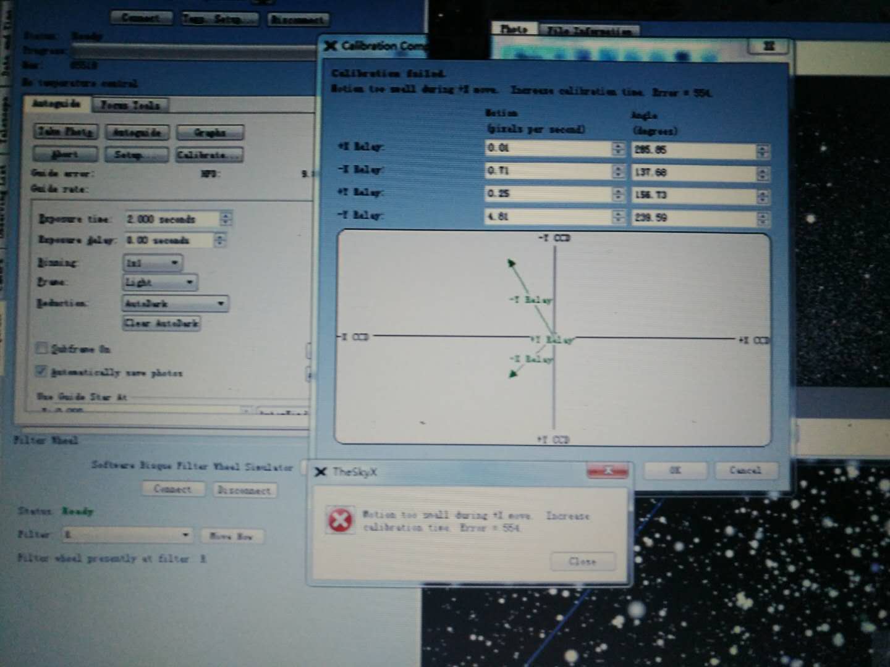Adjust Exposure time spinner arrows
This screenshot has width=890, height=667.
(x=226, y=219)
